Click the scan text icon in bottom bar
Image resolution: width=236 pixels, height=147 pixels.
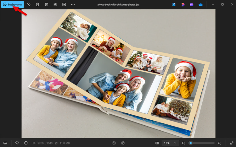click(114, 143)
